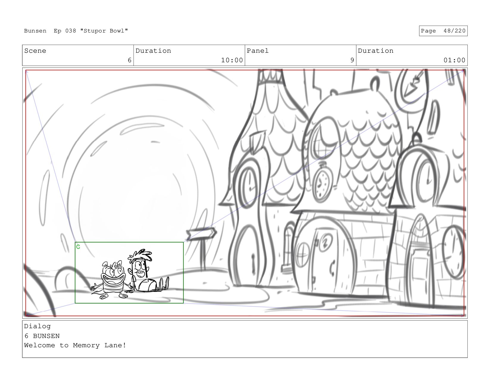The width and height of the screenshot is (490, 380).
Task: Click the 'Welcome to Memory Lane!' dialog line
Action: (x=75, y=345)
